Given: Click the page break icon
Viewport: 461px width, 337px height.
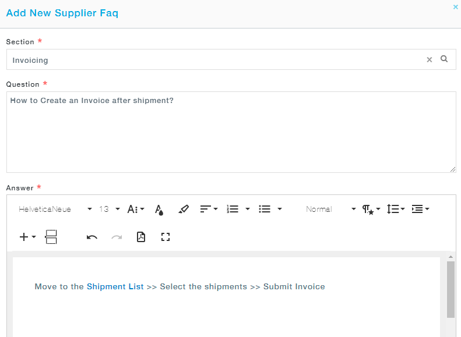Looking at the screenshot, I should 51,237.
